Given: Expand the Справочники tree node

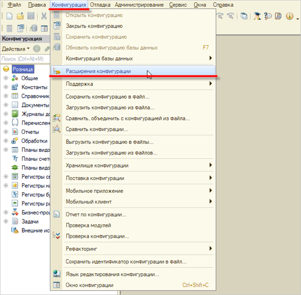Looking at the screenshot, I should point(6,96).
